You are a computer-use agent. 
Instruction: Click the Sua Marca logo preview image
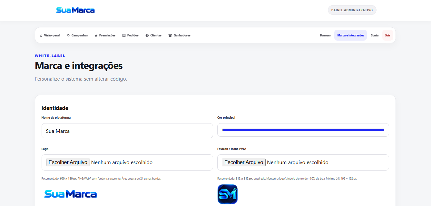pos(71,194)
